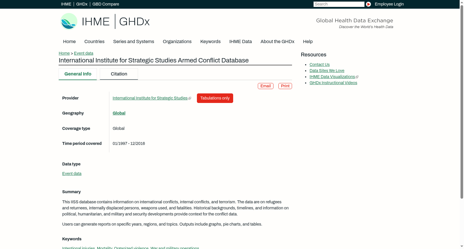Open IHME Data menu item
464x249 pixels.
[240, 42]
